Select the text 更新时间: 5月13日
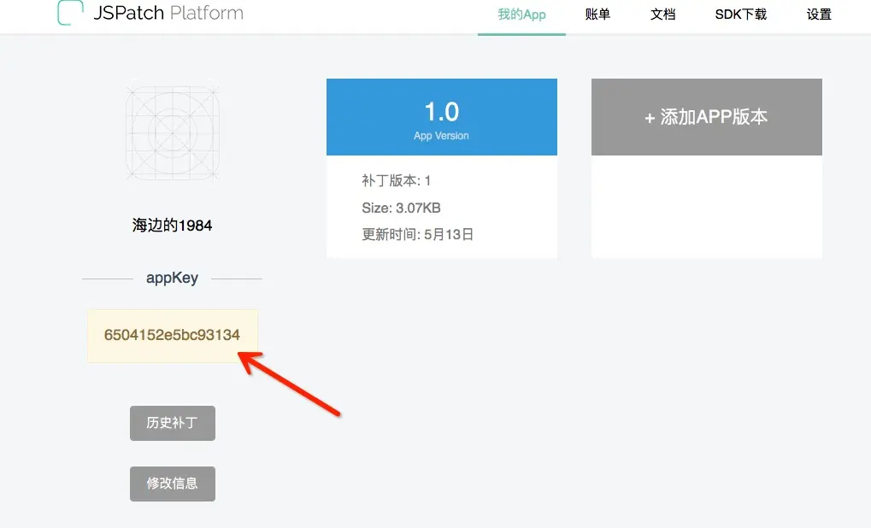 [418, 235]
